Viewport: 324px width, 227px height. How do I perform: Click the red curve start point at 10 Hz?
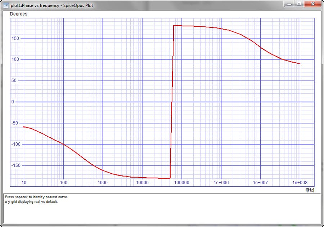pos(24,127)
